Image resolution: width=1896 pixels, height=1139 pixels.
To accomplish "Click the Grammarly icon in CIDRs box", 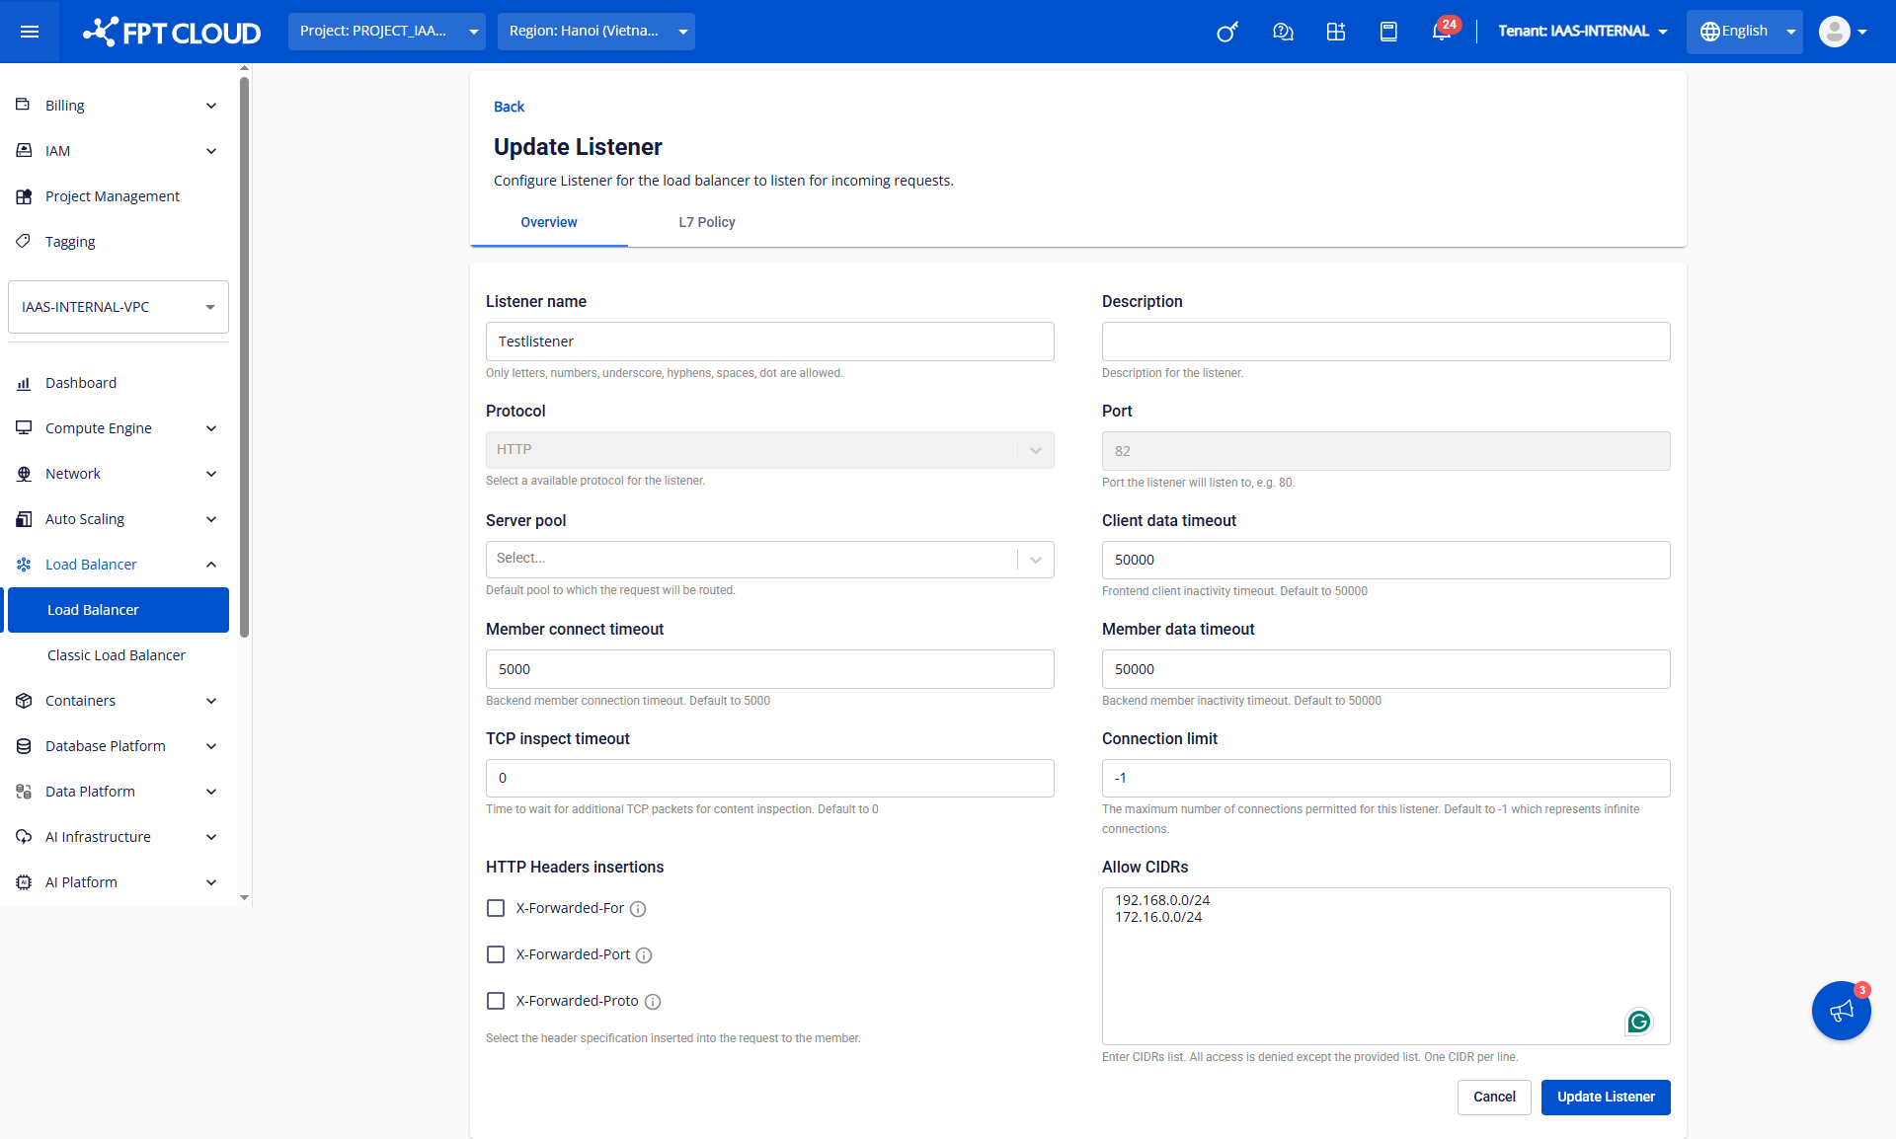I will point(1638,1022).
